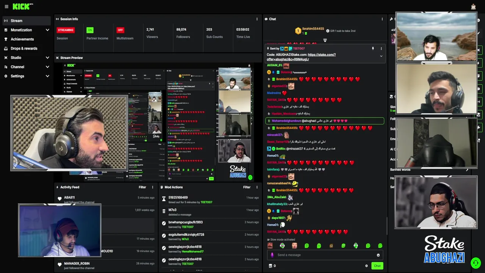Click the 89,074 Followers stat
485x273 pixels.
pyautogui.click(x=183, y=33)
